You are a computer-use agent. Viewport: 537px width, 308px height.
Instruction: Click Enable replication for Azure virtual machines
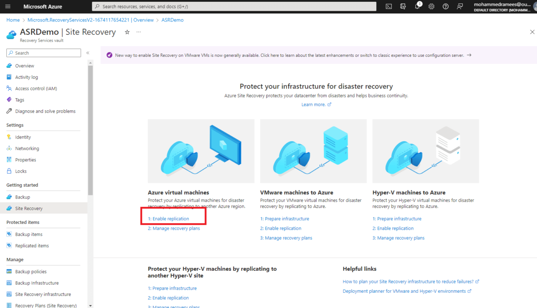pyautogui.click(x=170, y=219)
